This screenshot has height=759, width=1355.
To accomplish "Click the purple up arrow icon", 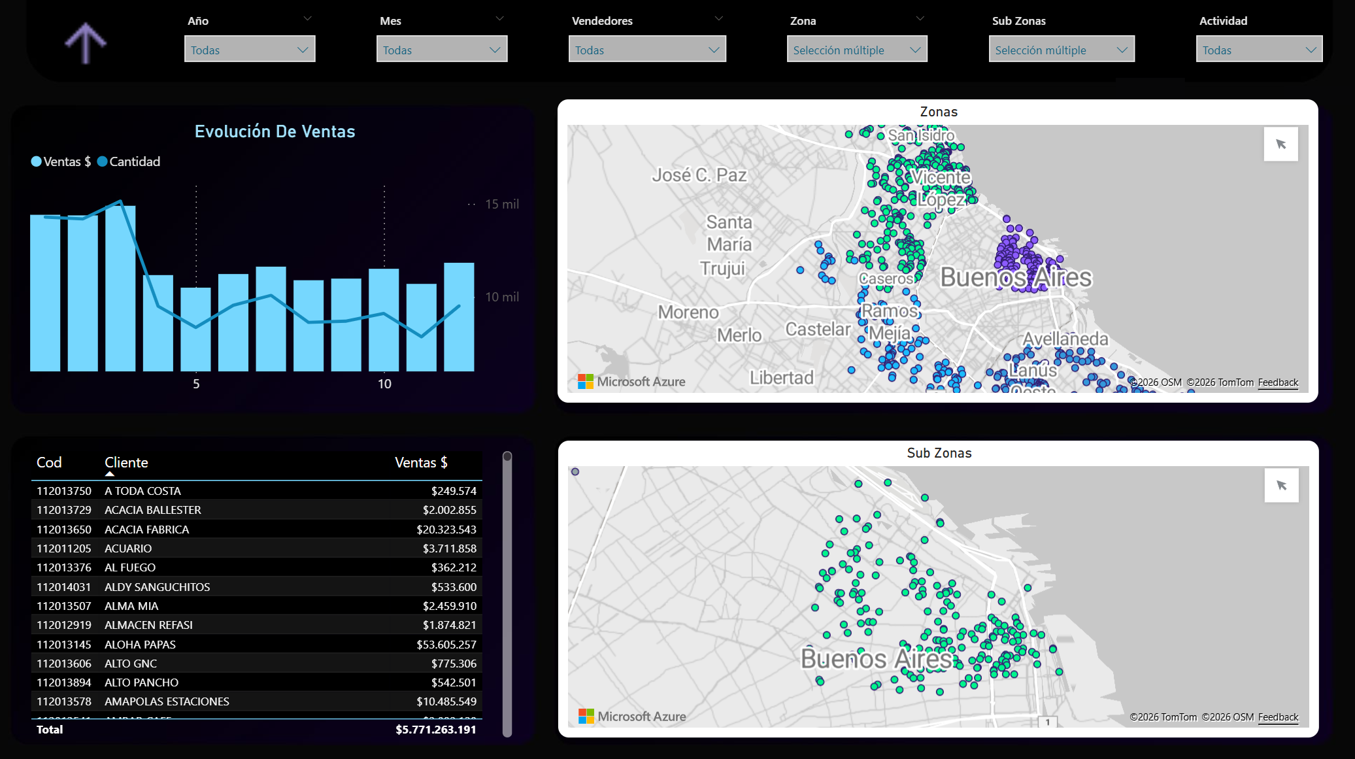I will tap(86, 44).
